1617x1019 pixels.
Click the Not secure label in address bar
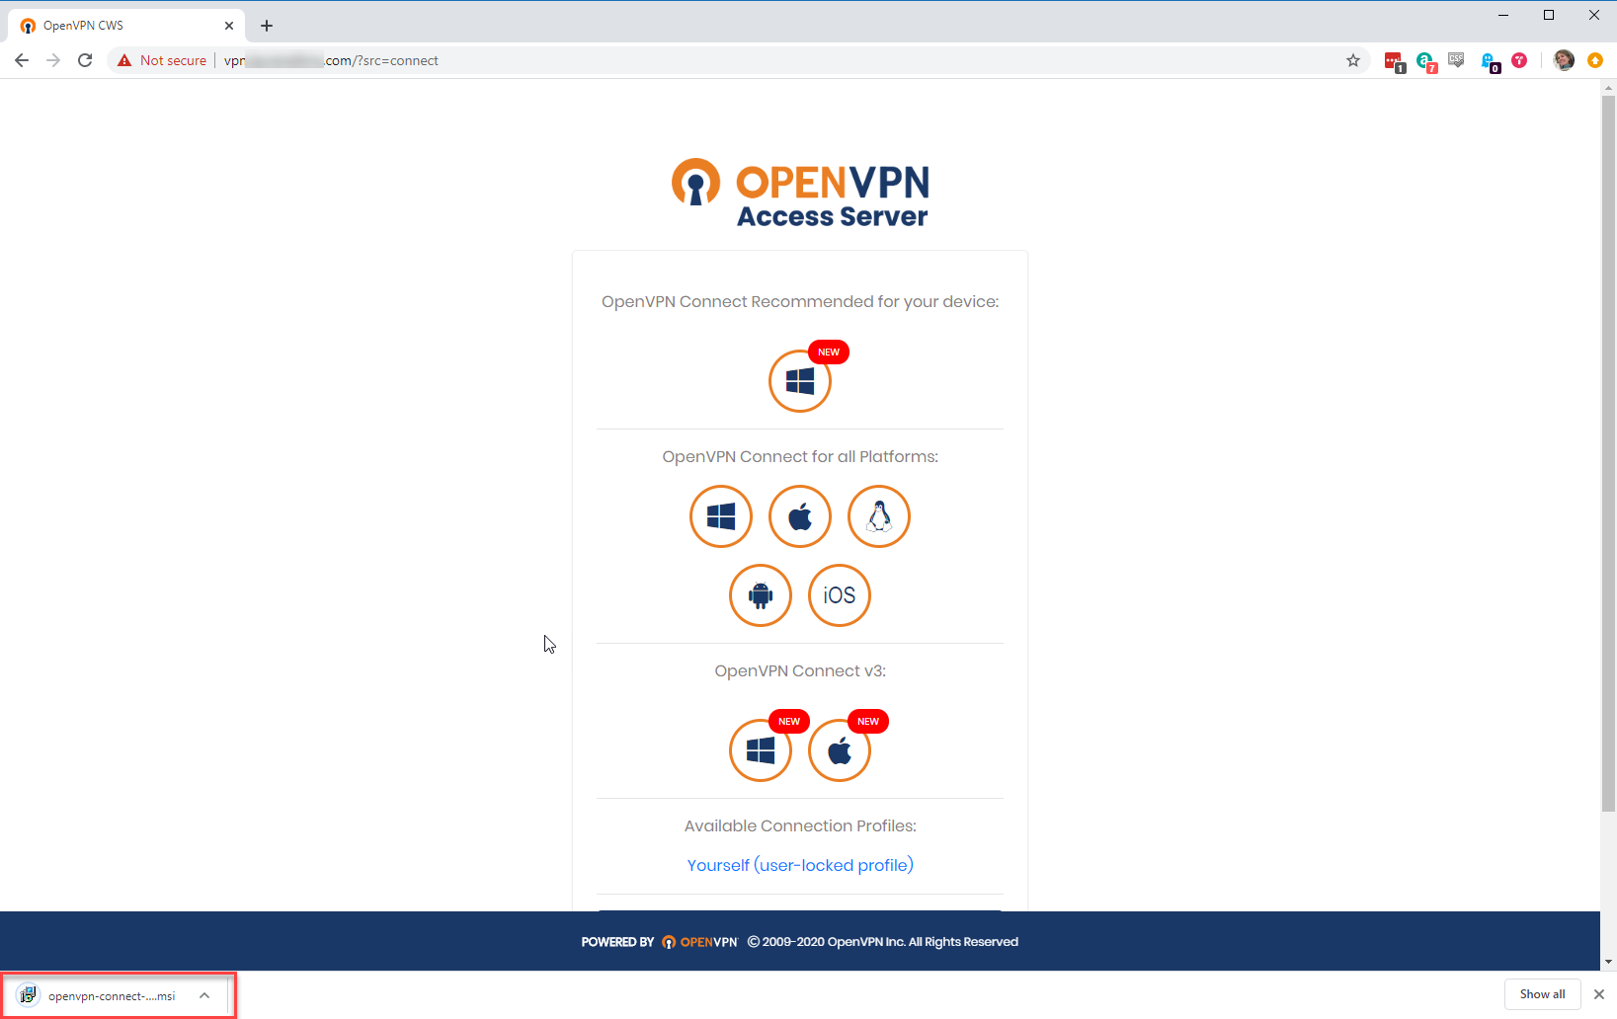click(161, 60)
